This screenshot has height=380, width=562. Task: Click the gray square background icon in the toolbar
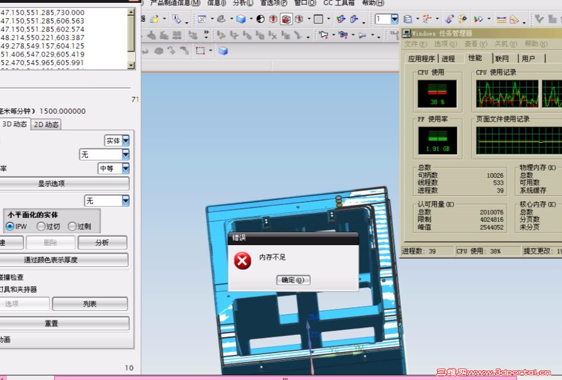(318, 19)
